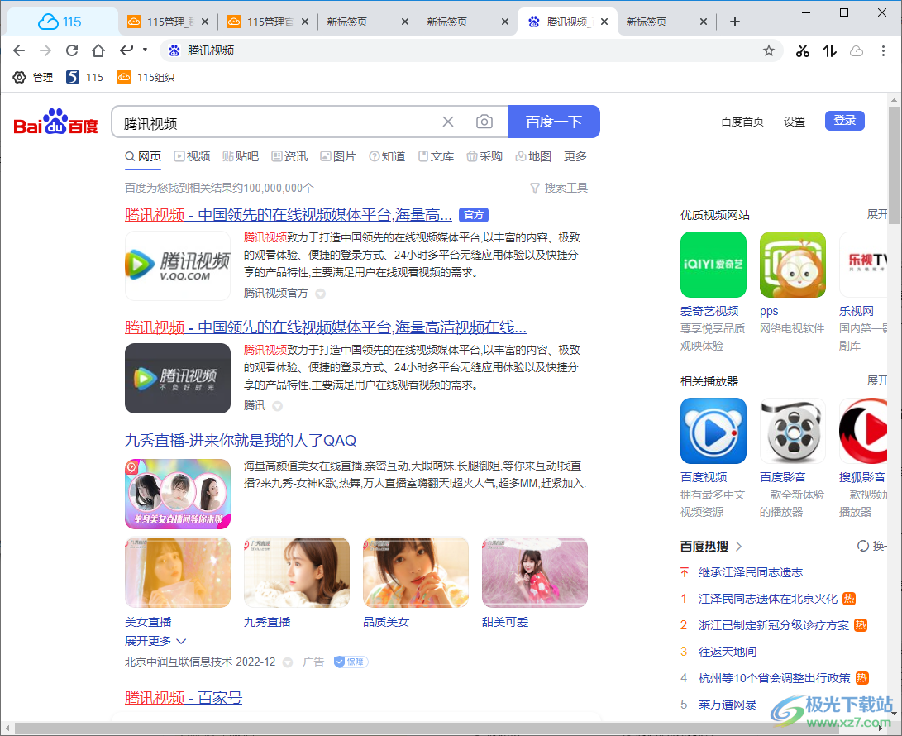Click the 搜狐影音 player icon
This screenshot has width=902, height=736.
pyautogui.click(x=863, y=431)
